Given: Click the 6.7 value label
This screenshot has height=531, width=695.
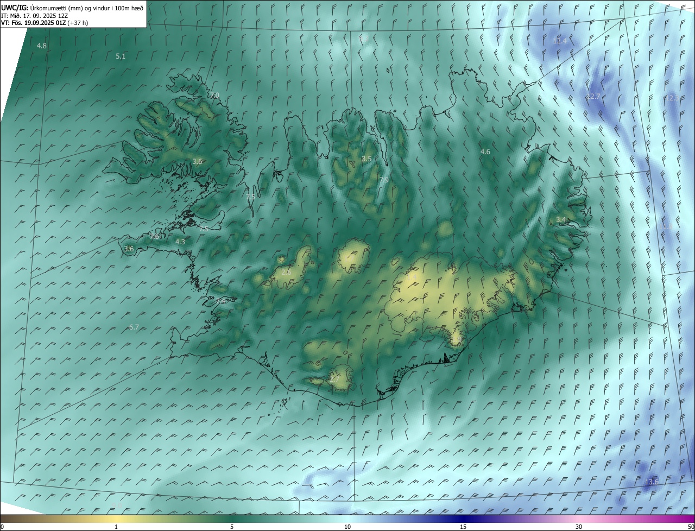Looking at the screenshot, I should click(x=134, y=327).
